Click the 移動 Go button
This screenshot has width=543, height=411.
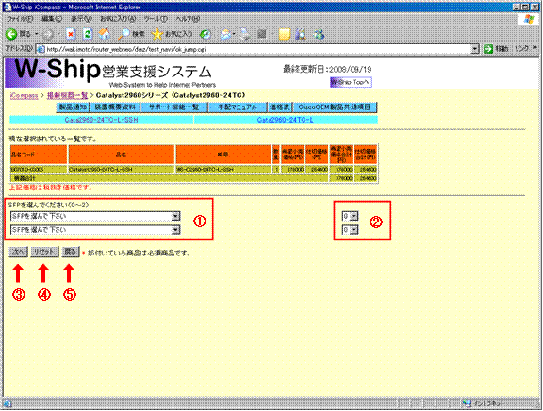(x=496, y=49)
